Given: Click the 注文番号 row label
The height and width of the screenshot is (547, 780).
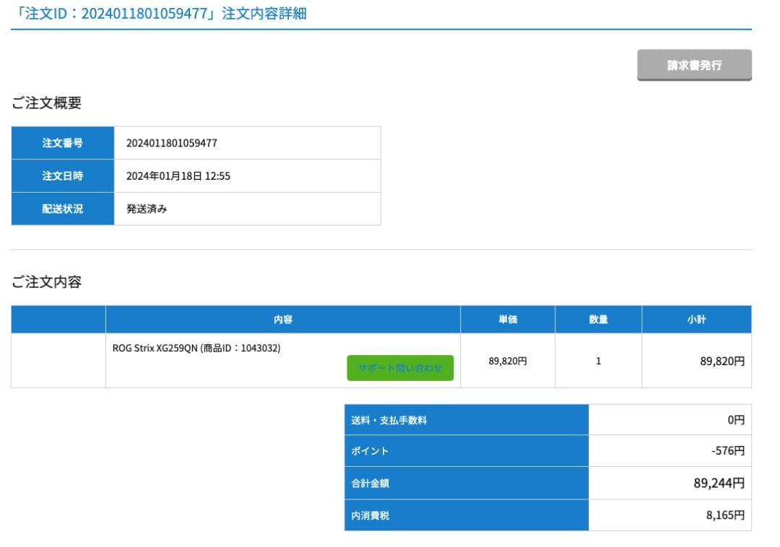Looking at the screenshot, I should 62,143.
